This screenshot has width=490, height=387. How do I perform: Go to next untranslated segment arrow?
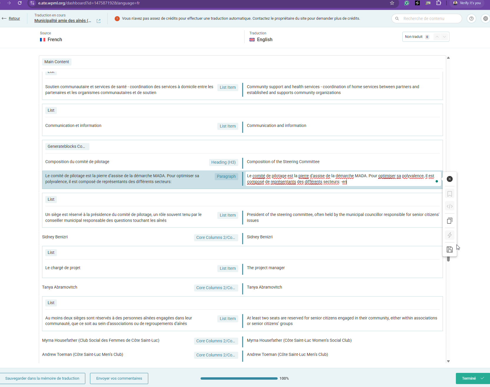click(444, 37)
